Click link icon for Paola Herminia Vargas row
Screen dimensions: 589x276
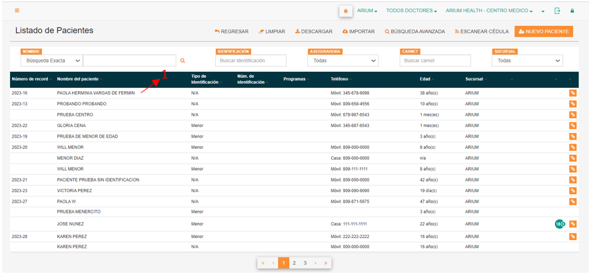573,93
